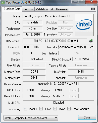The image size is (98, 123).
Task: Click the Close button
Action: [x=87, y=117]
